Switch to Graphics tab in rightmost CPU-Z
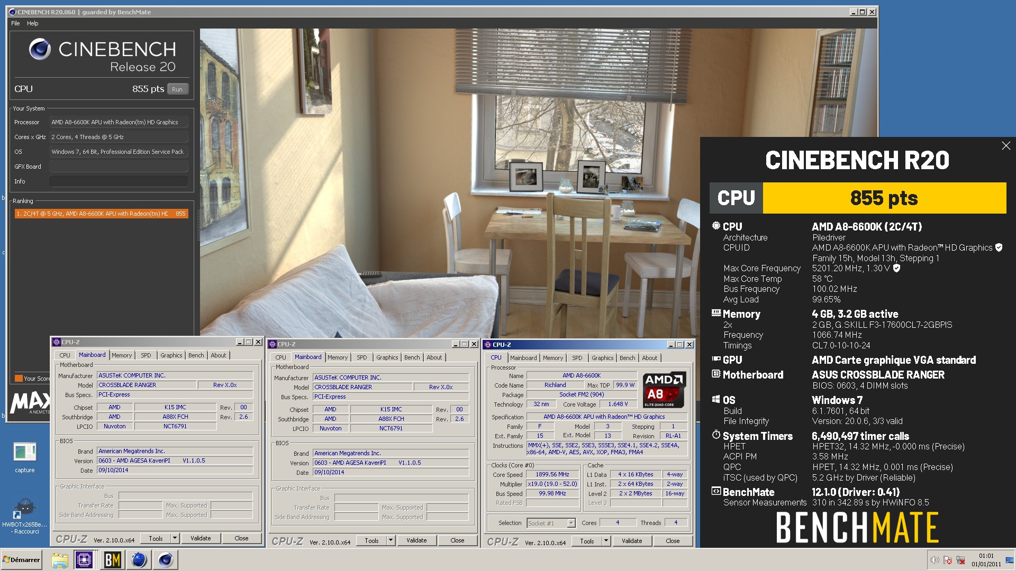 (x=603, y=358)
